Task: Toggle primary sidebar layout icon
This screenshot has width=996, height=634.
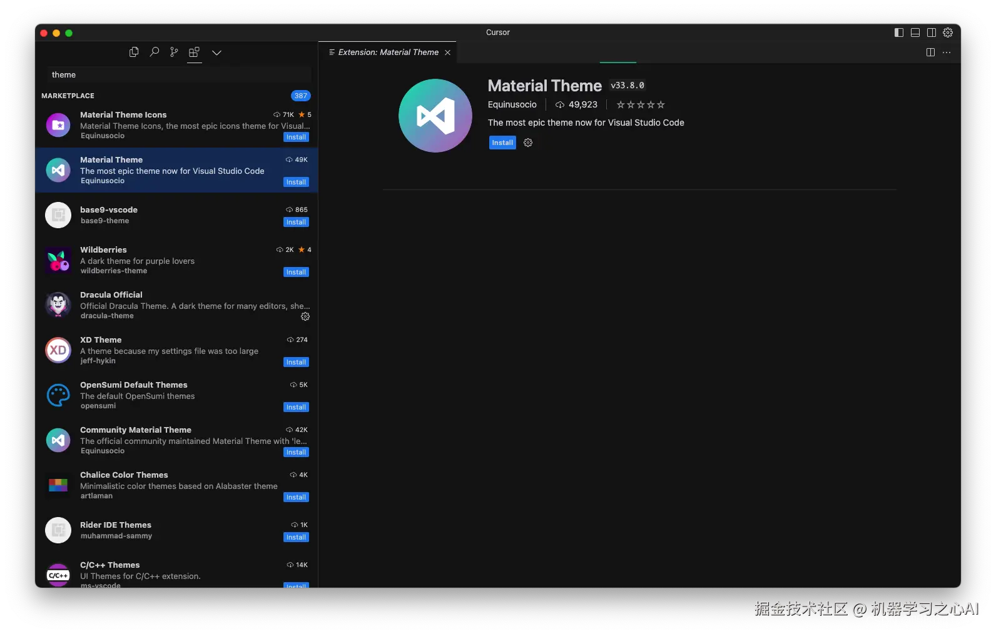Action: pyautogui.click(x=899, y=33)
